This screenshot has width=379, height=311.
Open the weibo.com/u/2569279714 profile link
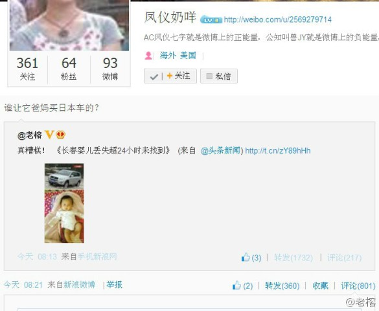click(x=278, y=19)
